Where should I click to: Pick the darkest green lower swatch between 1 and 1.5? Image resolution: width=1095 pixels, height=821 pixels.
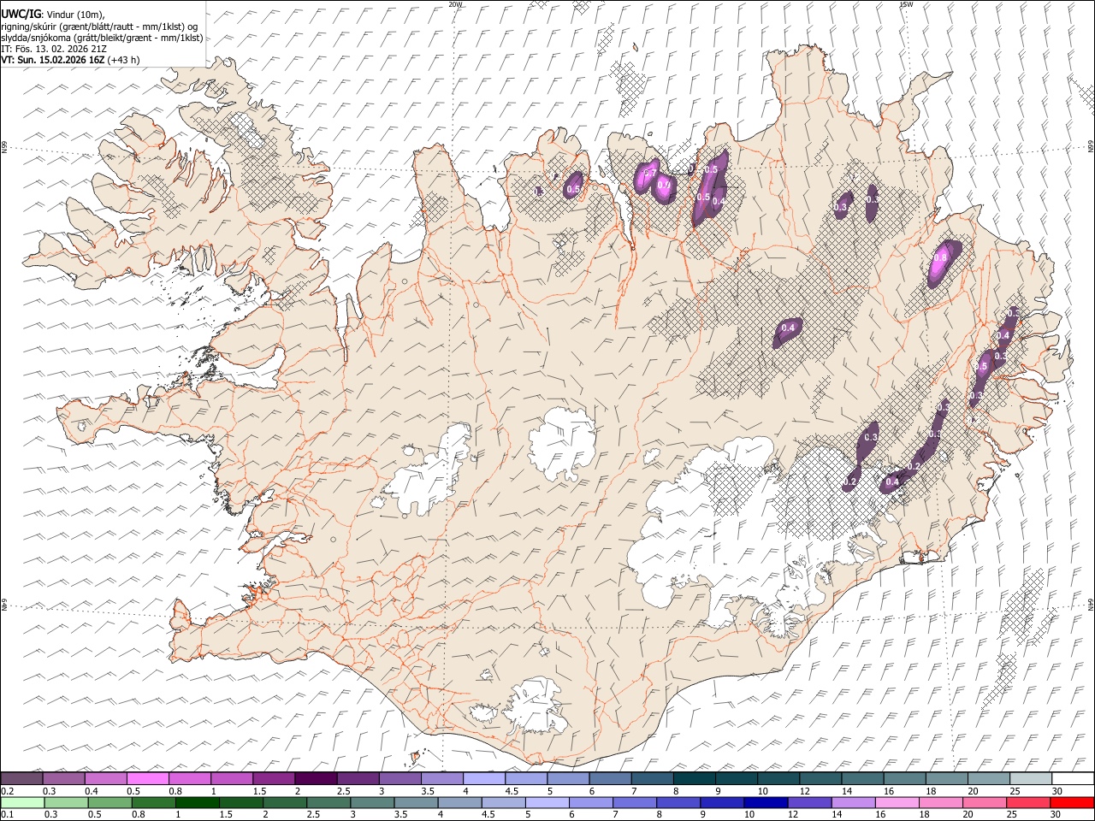tap(198, 803)
